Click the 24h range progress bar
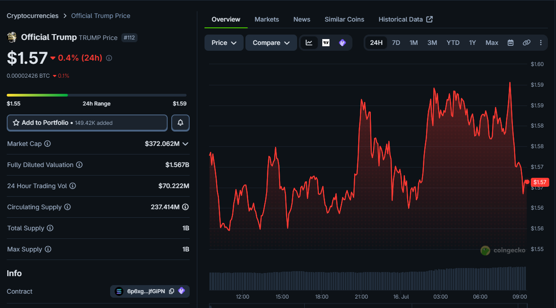 click(97, 95)
